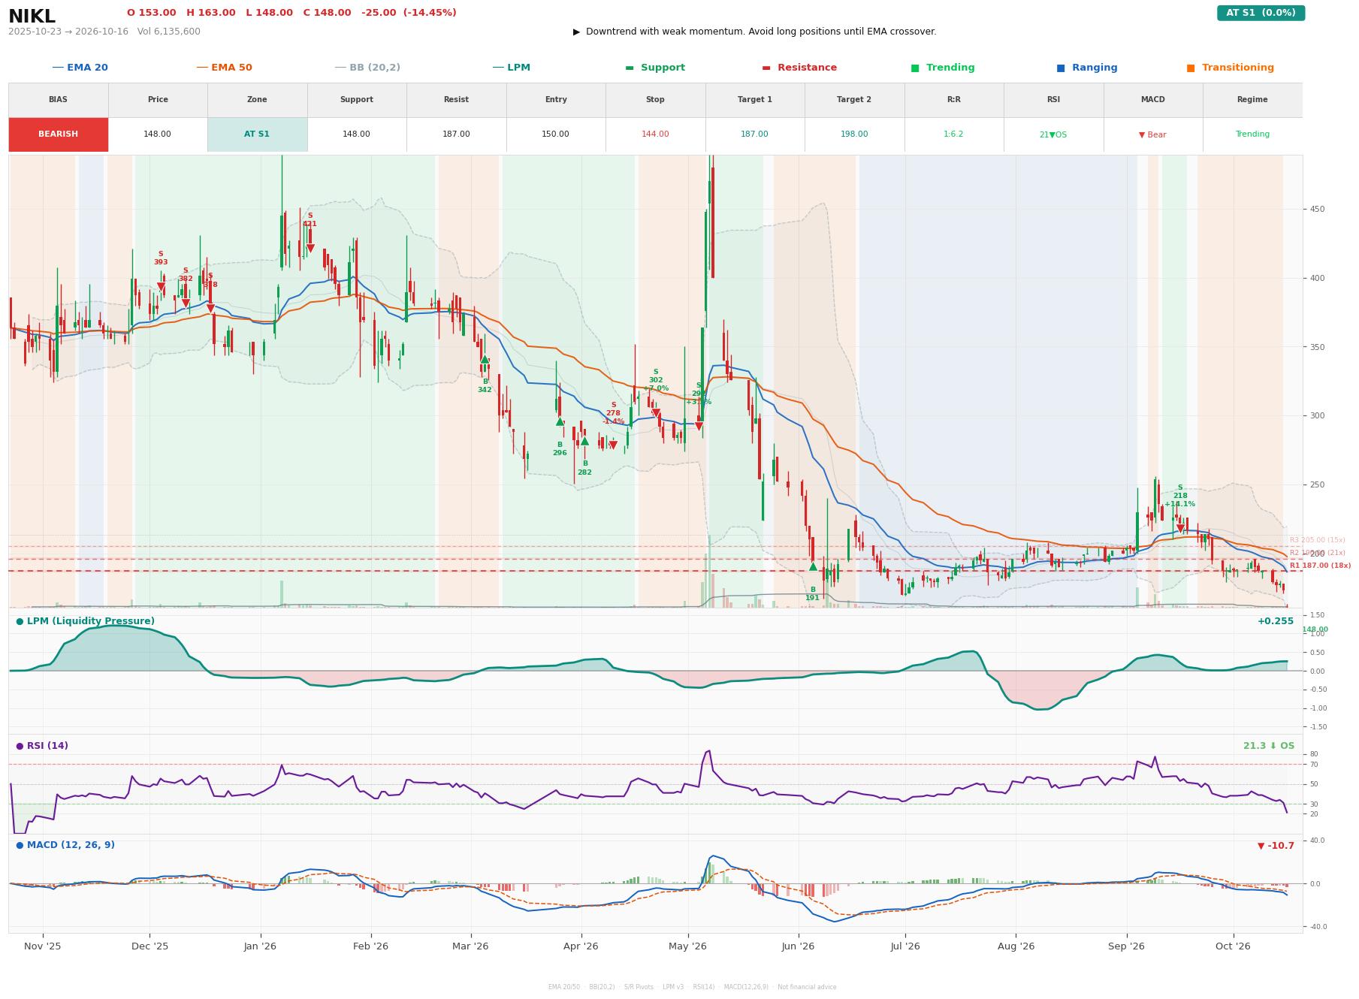Click the Ranging regime legend swatch
Screen dimensions: 1359x999
(1061, 68)
